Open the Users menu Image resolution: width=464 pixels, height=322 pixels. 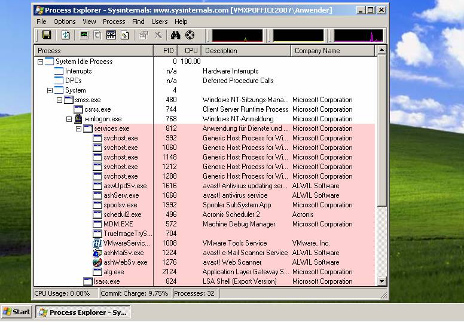[160, 22]
